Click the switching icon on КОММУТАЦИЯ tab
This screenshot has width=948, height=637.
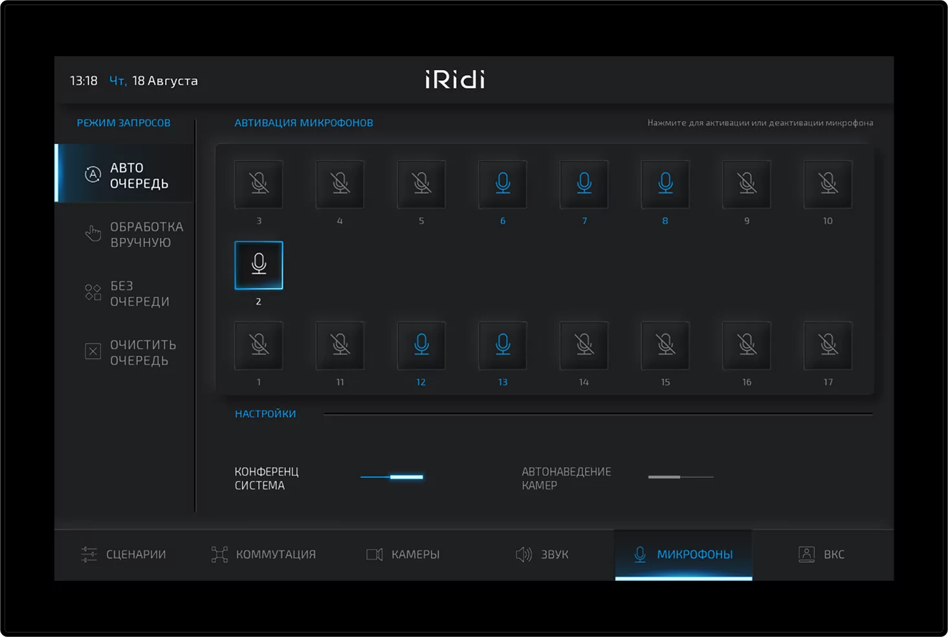coord(219,554)
